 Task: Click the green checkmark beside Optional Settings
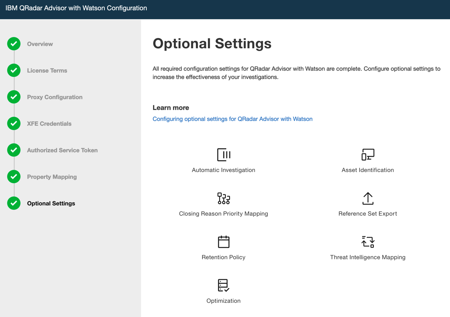click(x=14, y=203)
